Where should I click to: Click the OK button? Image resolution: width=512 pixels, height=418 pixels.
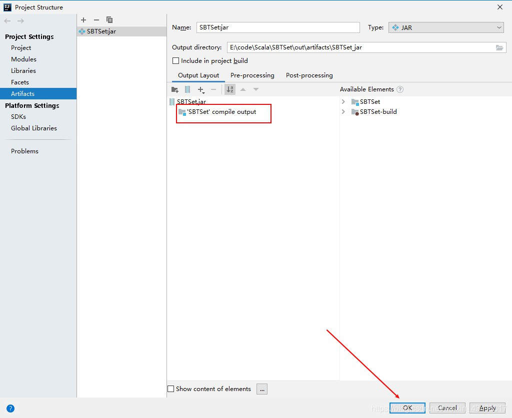click(407, 408)
